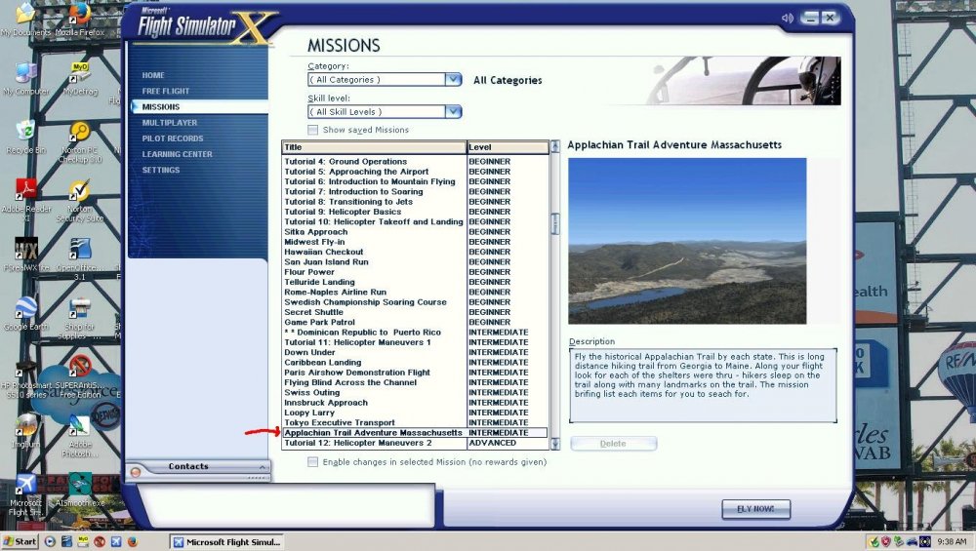
Task: Go to HOME in sidebar
Action: pyautogui.click(x=153, y=75)
